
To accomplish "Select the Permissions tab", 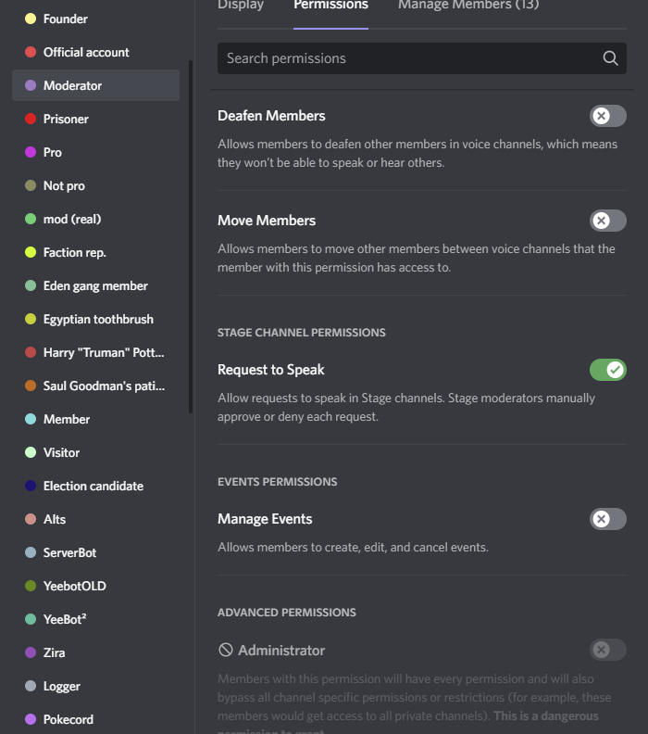I will (330, 6).
